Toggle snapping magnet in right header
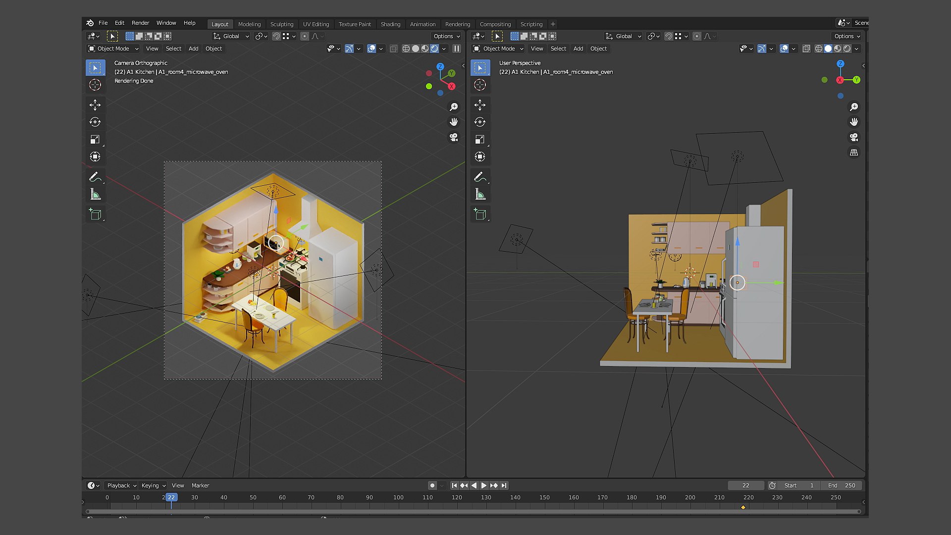The image size is (951, 535). pyautogui.click(x=669, y=36)
